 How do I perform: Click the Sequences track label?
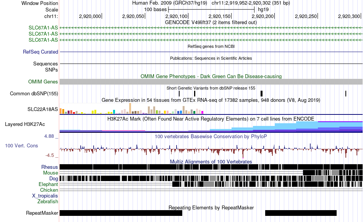pos(45,64)
